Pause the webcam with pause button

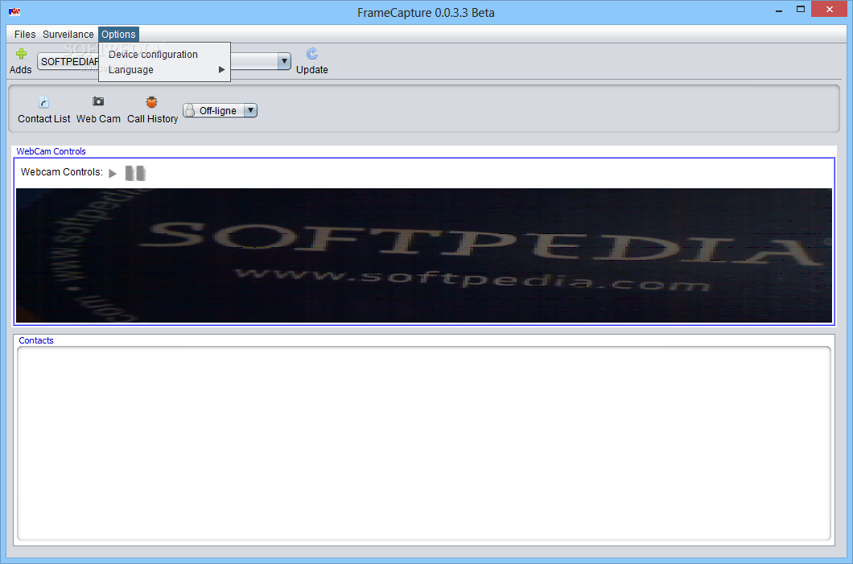coord(135,173)
